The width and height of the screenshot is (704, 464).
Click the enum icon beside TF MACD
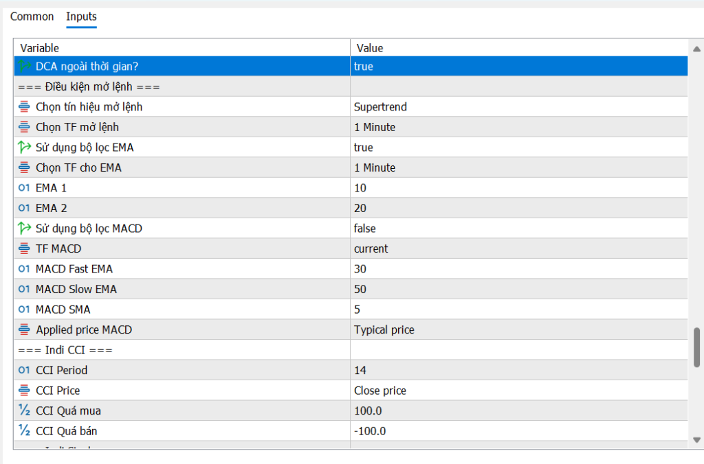click(25, 249)
